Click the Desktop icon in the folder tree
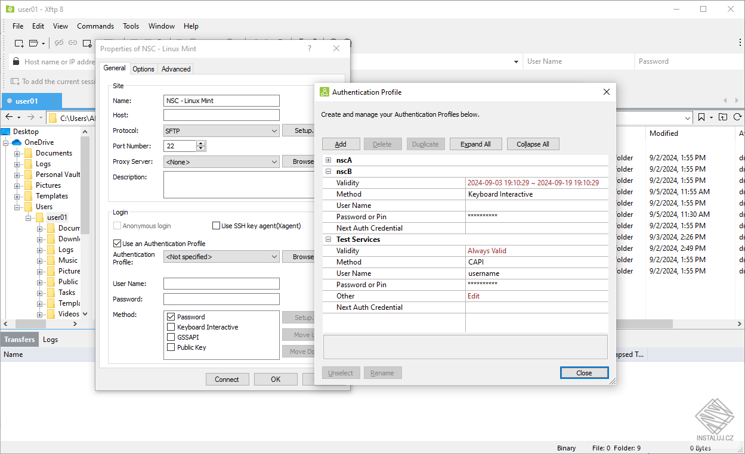The image size is (745, 454). click(x=5, y=132)
